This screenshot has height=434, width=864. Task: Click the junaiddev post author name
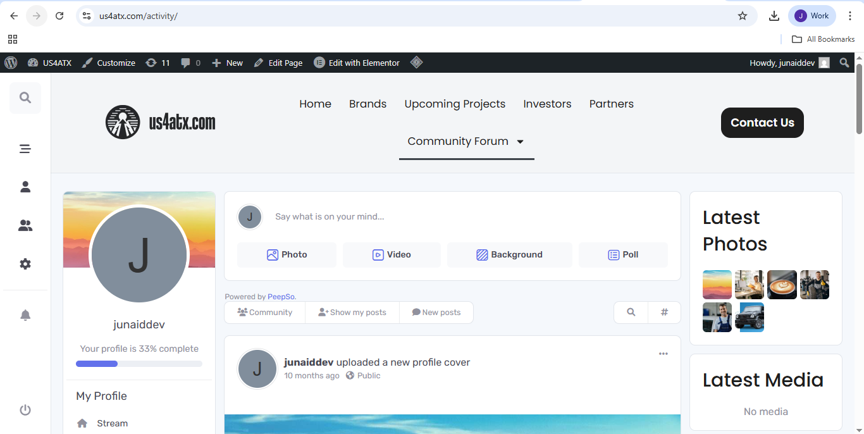point(309,363)
